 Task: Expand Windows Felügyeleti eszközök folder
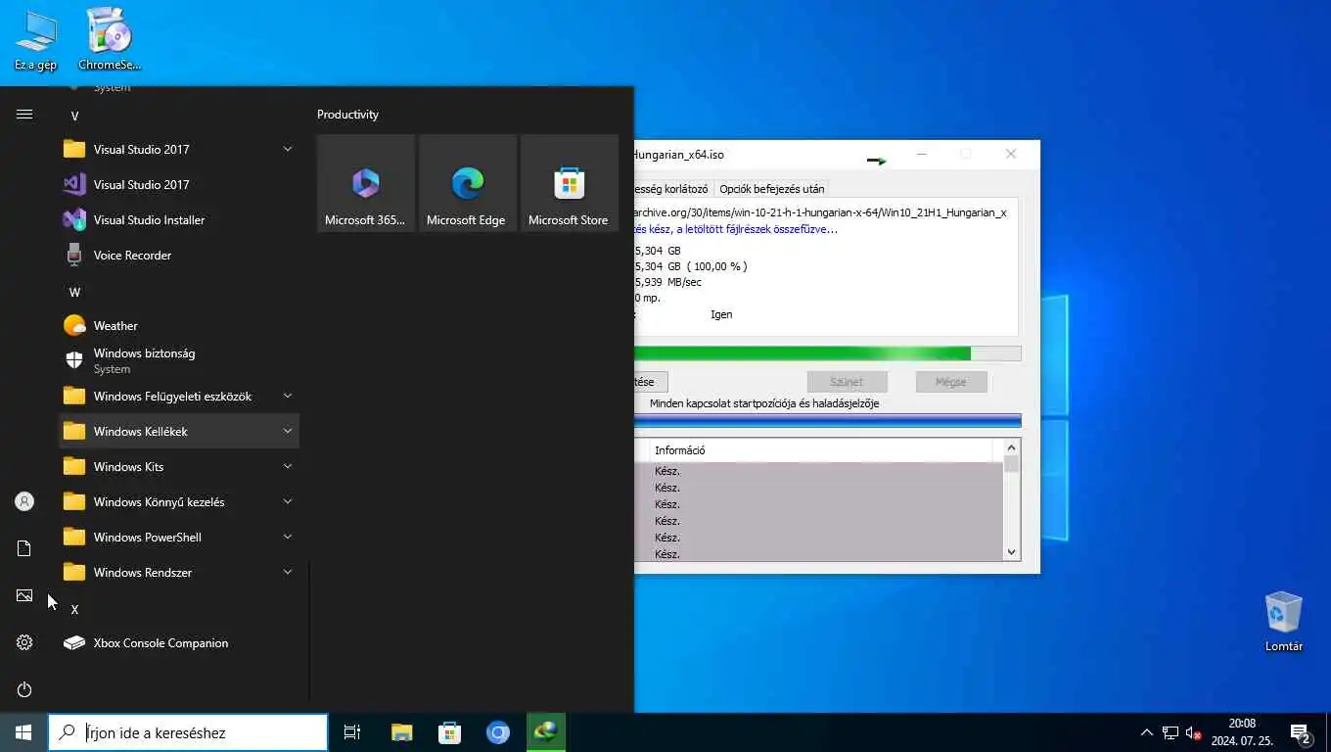(x=179, y=396)
